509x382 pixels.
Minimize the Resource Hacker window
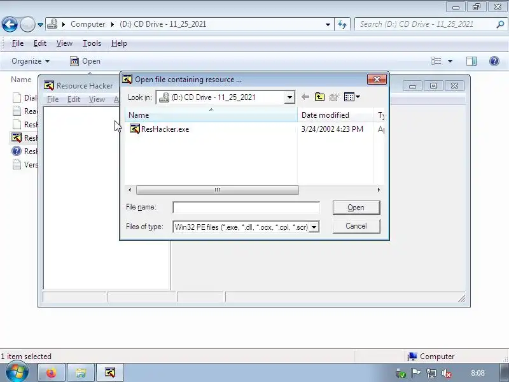pyautogui.click(x=412, y=86)
